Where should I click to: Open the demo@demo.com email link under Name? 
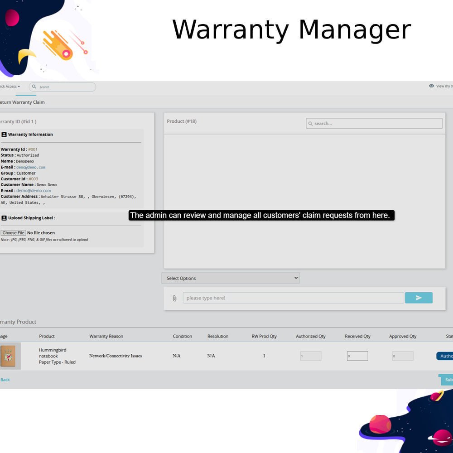click(x=31, y=167)
